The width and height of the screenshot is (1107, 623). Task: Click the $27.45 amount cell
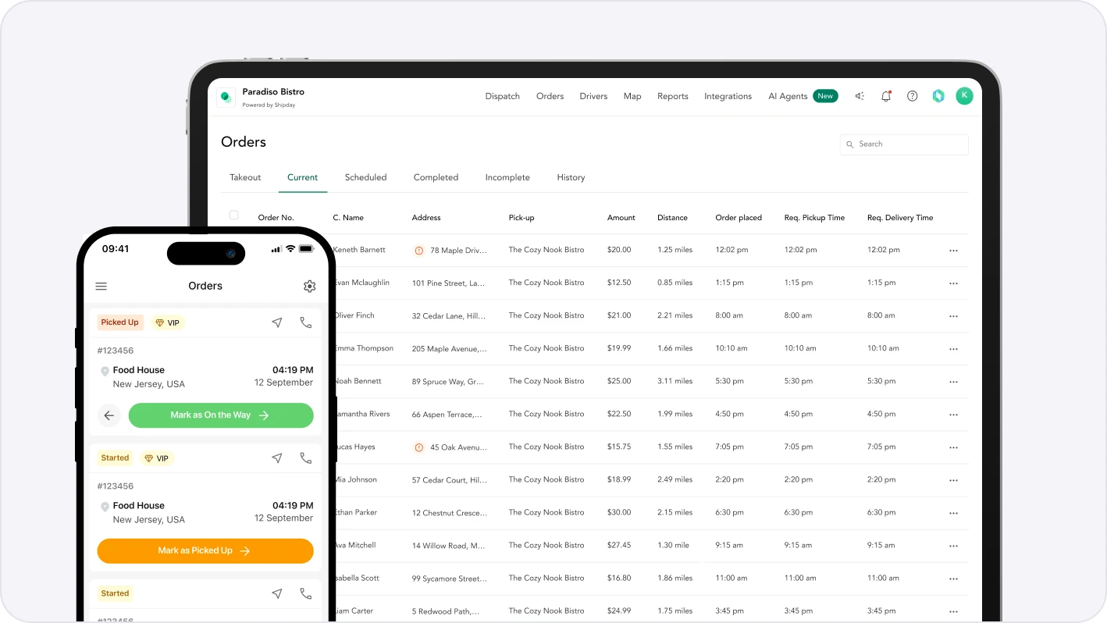[x=619, y=546]
